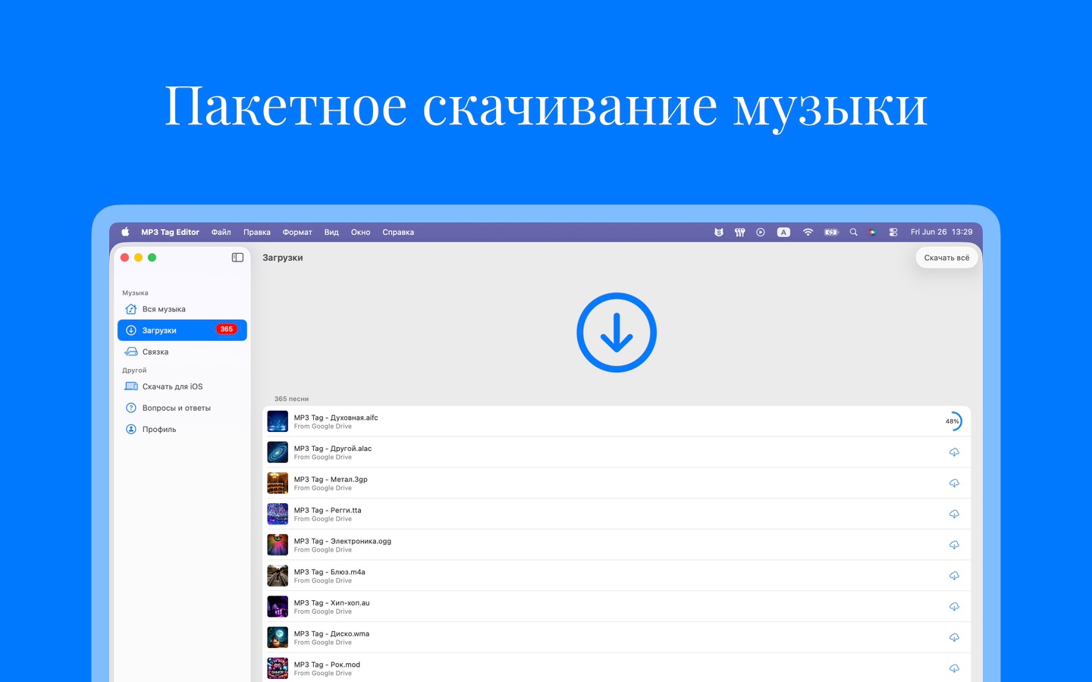The width and height of the screenshot is (1092, 682).
Task: Open the Wi-Fi status menu
Action: click(808, 232)
